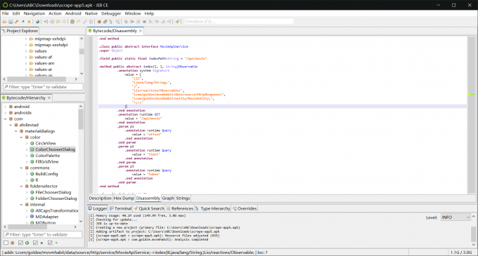
Task: Click the Project Explorer filter field
Action: click(x=43, y=87)
